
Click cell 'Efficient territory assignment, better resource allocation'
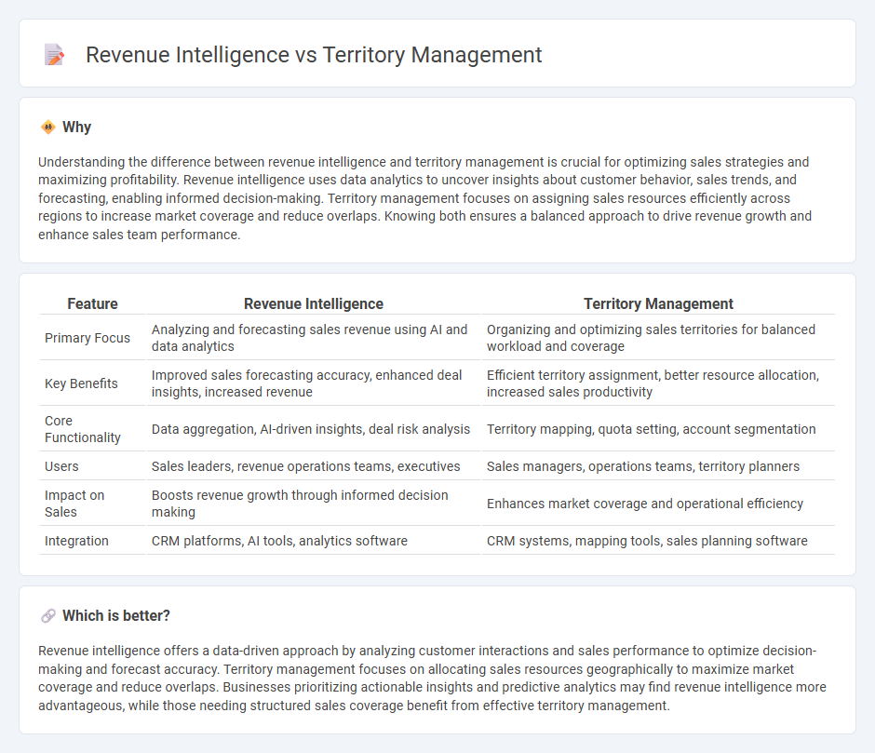click(x=658, y=383)
